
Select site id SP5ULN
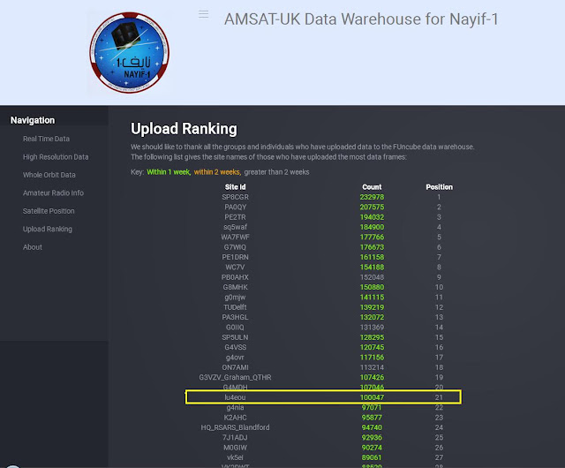(x=236, y=337)
